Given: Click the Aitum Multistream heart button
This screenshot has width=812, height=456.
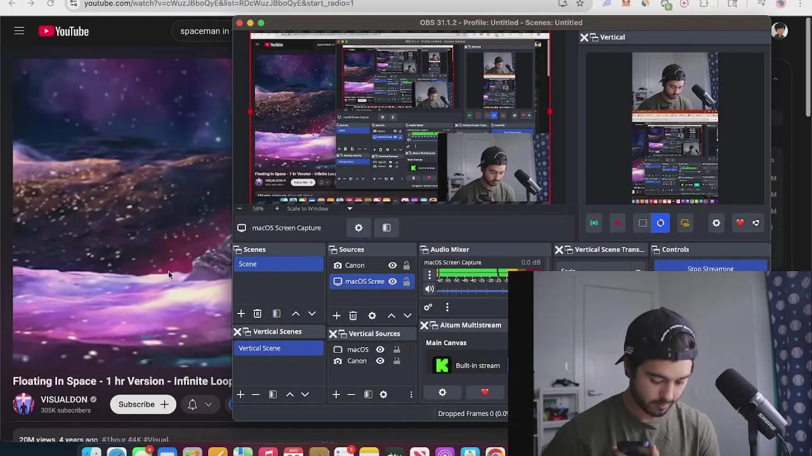Looking at the screenshot, I should pyautogui.click(x=485, y=393).
